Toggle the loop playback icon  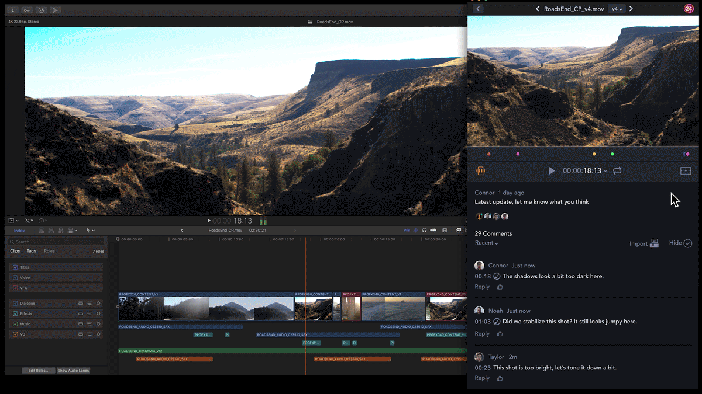coord(617,171)
